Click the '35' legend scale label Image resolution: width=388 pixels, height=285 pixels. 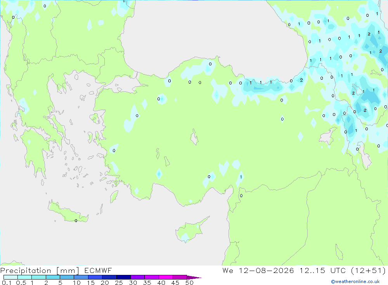click(x=147, y=283)
